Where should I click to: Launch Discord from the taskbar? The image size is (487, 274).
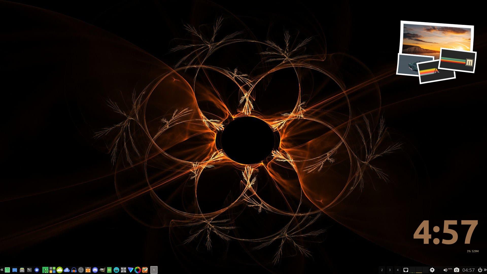pos(95,270)
